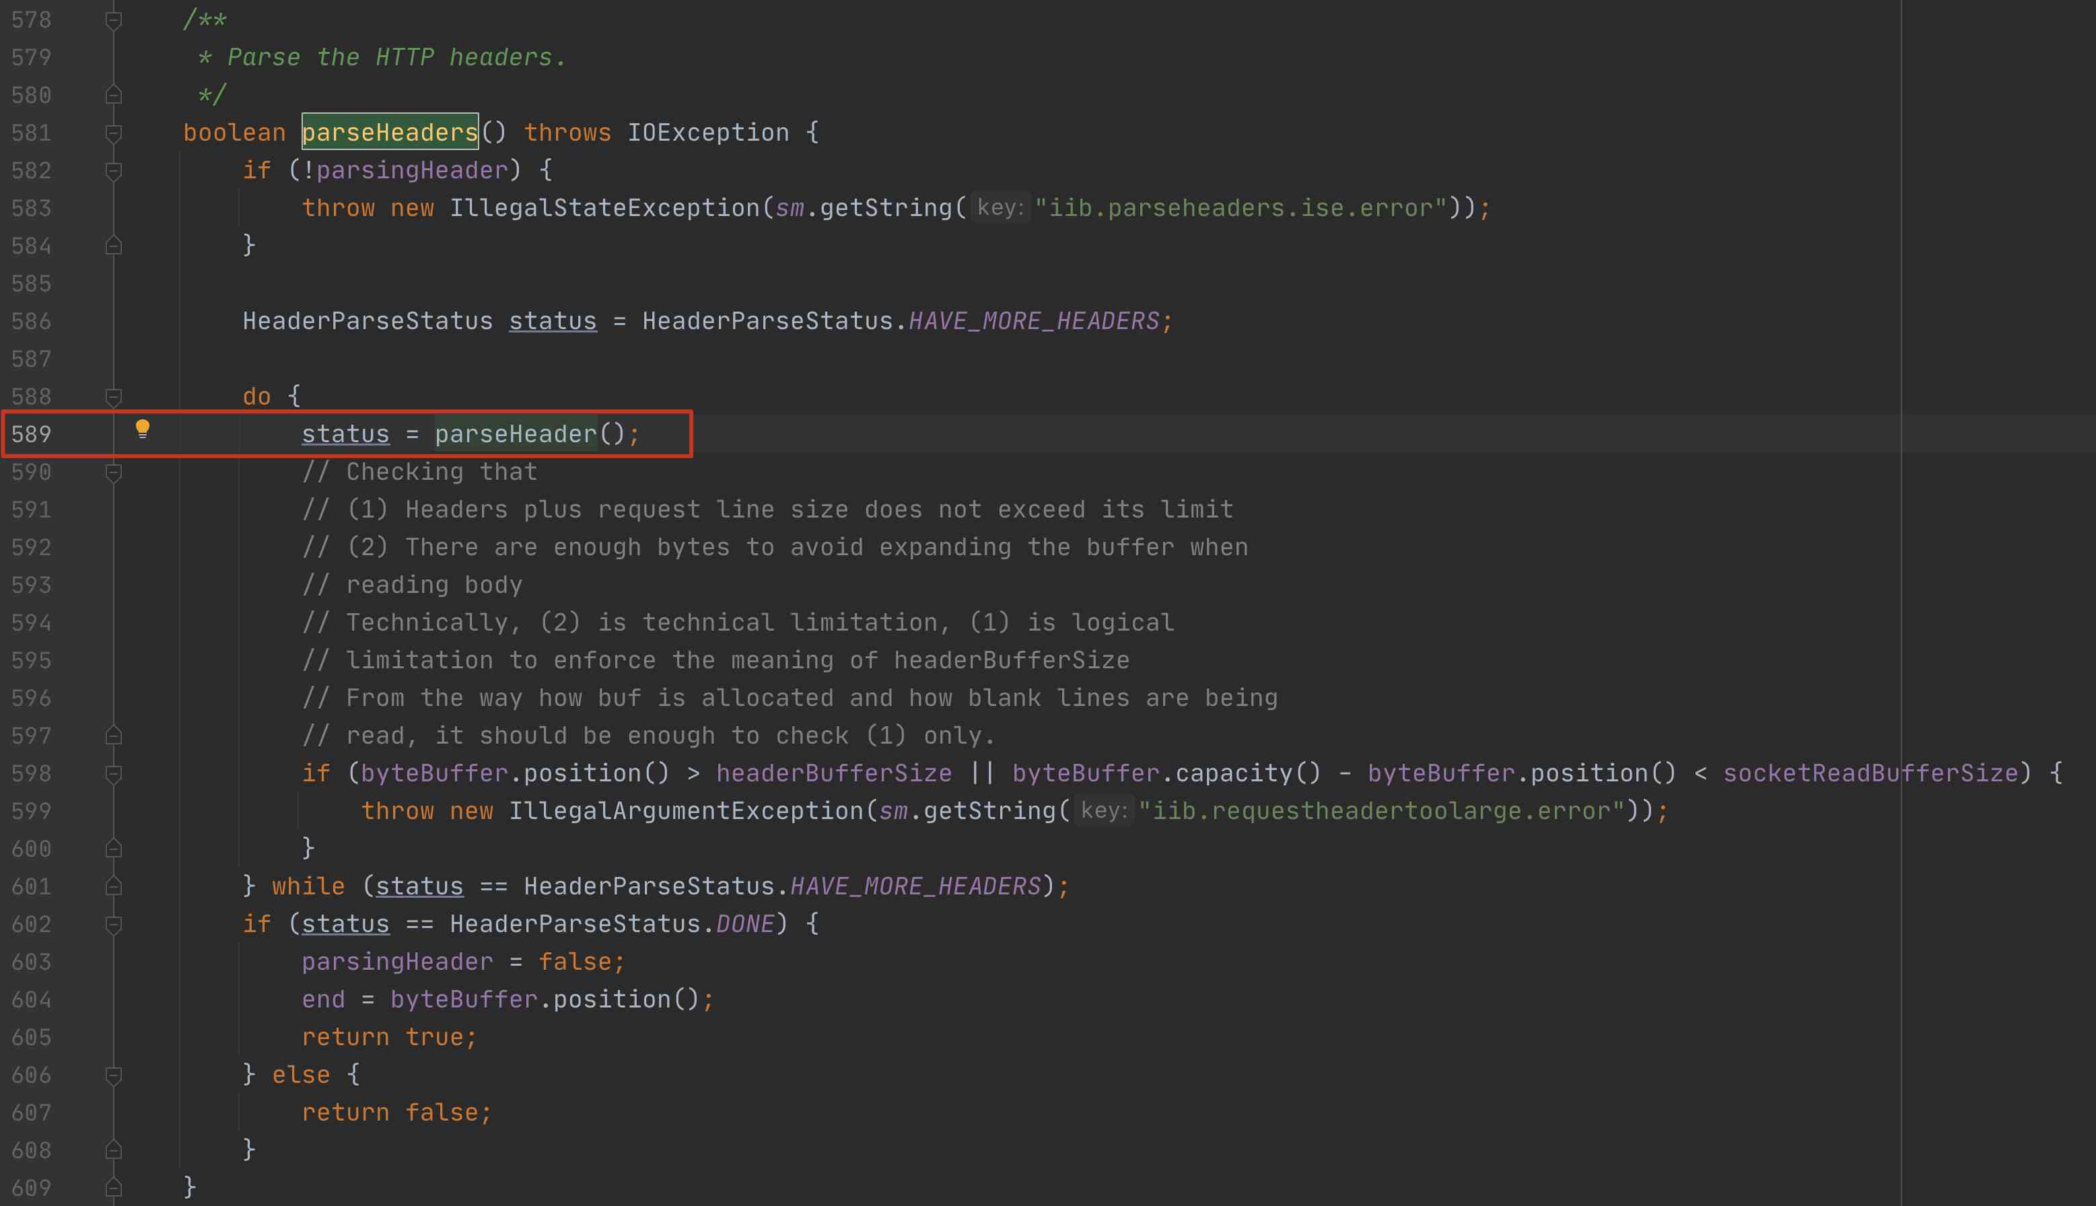
Task: Collapse the if (!parsingHeader) block fold marker
Action: point(114,171)
